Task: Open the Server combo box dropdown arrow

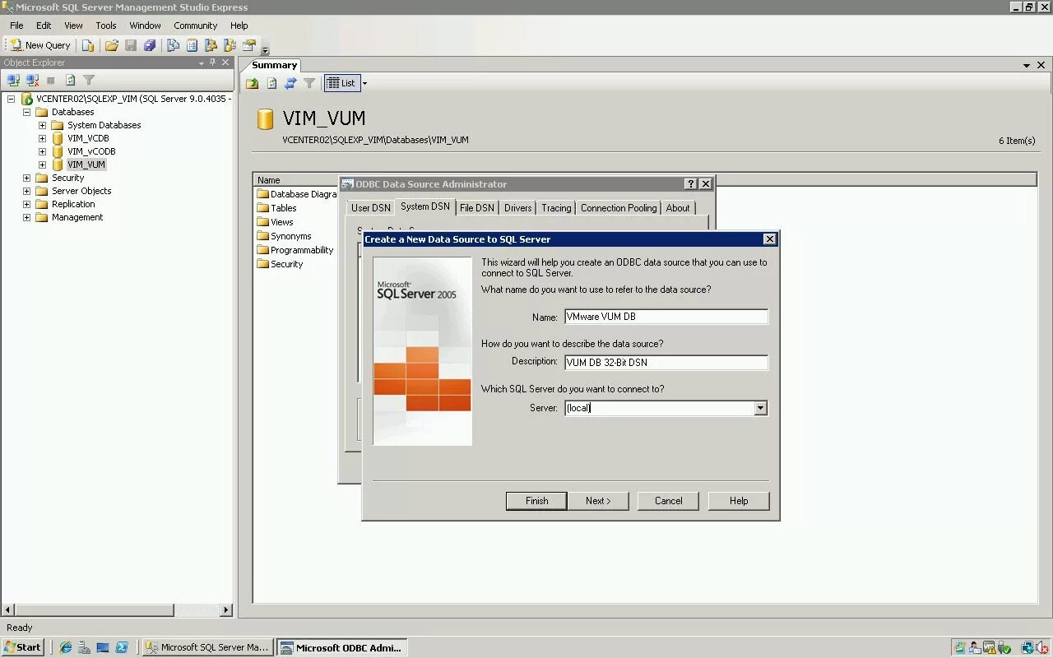Action: (x=760, y=408)
